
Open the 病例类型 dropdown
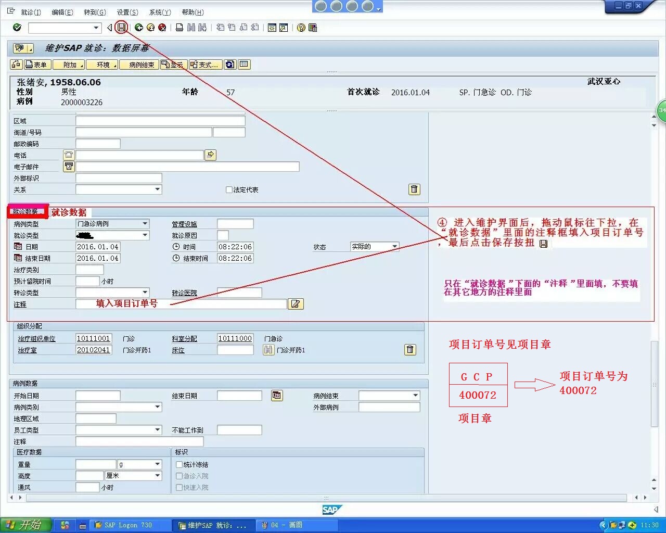pyautogui.click(x=145, y=224)
